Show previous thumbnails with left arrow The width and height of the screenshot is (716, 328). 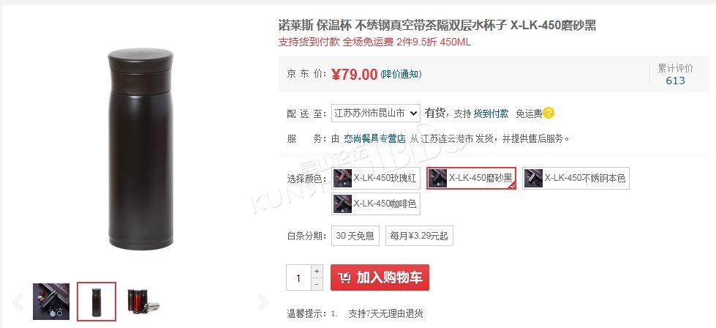coord(18,302)
